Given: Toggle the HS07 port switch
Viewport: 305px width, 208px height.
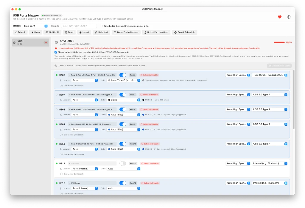Looking at the screenshot, I should coord(123,94).
